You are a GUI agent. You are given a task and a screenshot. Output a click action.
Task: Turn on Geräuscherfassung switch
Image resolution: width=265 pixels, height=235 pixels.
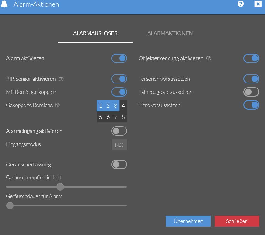pyautogui.click(x=119, y=164)
